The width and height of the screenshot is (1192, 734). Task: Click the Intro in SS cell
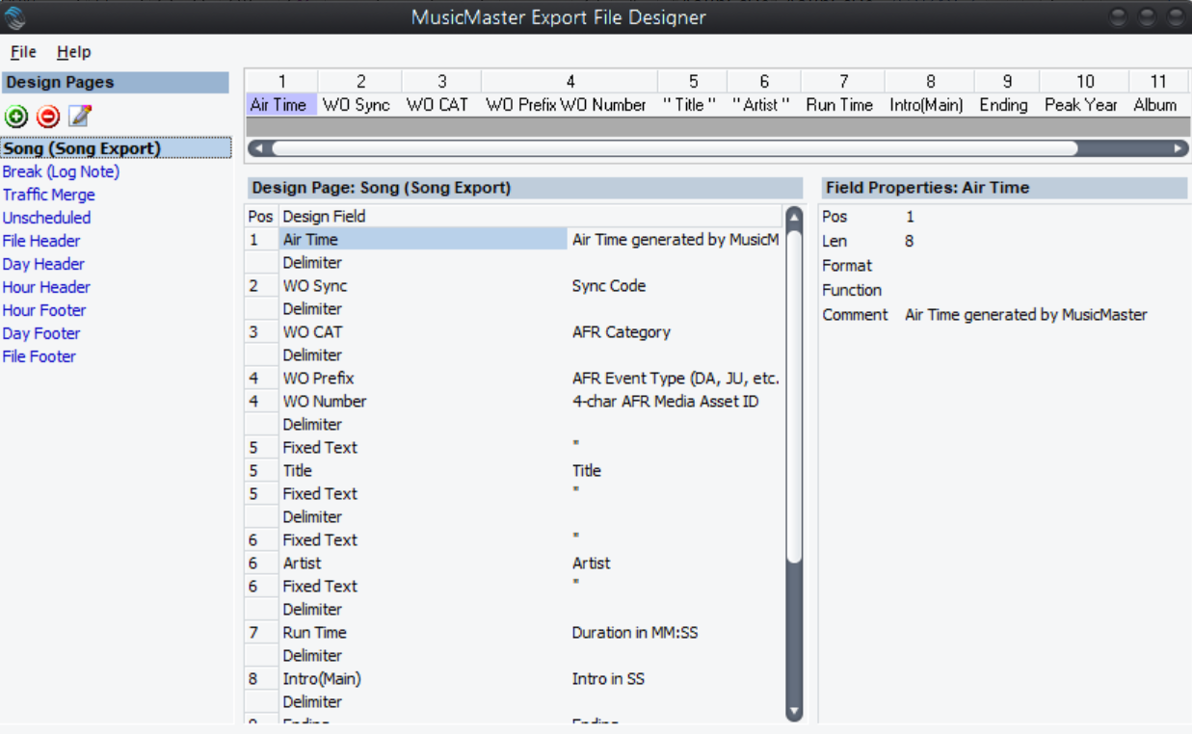point(608,679)
